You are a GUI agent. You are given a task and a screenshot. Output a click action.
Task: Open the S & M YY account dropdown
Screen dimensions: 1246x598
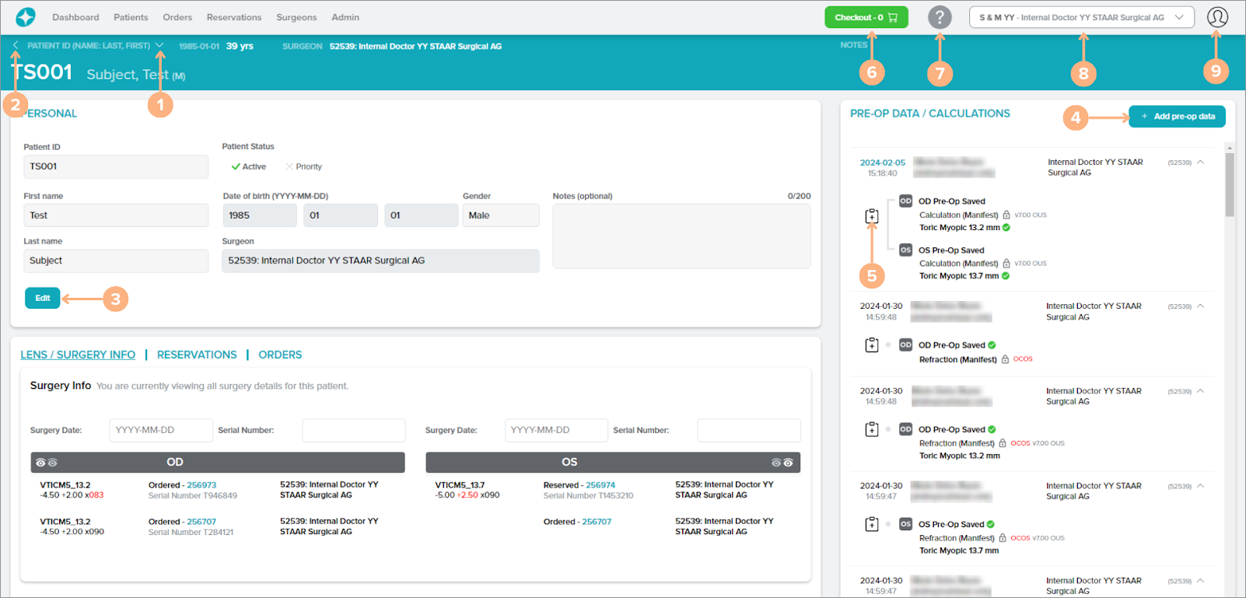1081,17
